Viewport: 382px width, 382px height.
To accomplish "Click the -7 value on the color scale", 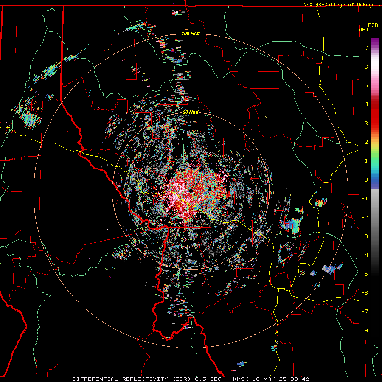I will 365,312.
